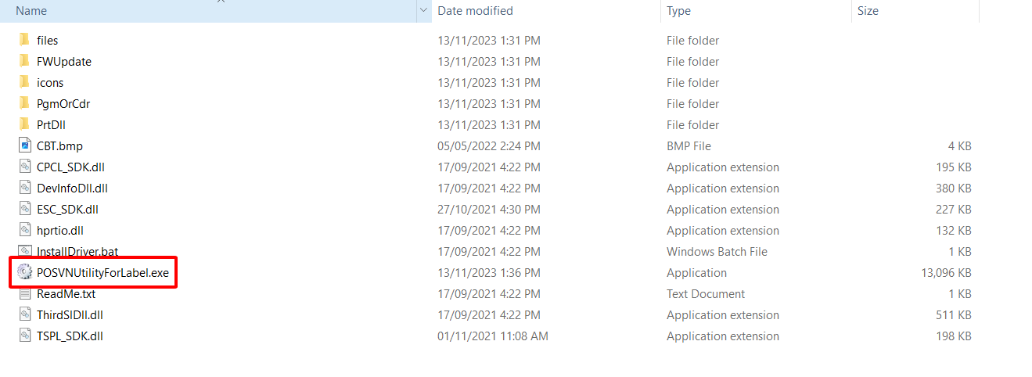The image size is (1032, 377).
Task: Sort files by the Size column
Action: [x=868, y=11]
